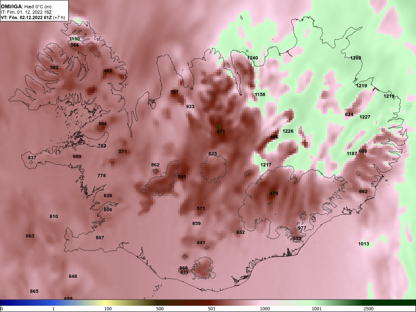Click the 1227 reading
The image size is (416, 312).
(x=365, y=117)
